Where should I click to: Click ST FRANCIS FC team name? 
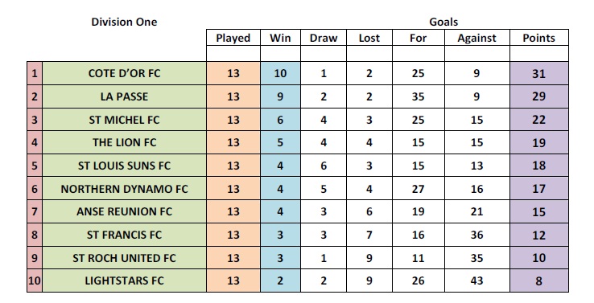coord(124,235)
